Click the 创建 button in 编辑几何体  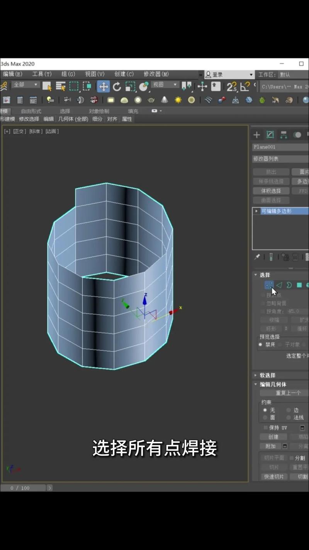(x=273, y=437)
